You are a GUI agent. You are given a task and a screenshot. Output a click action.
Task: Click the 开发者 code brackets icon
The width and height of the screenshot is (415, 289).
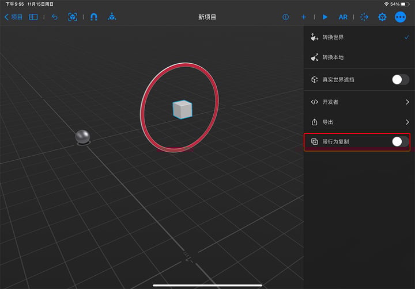click(x=315, y=102)
